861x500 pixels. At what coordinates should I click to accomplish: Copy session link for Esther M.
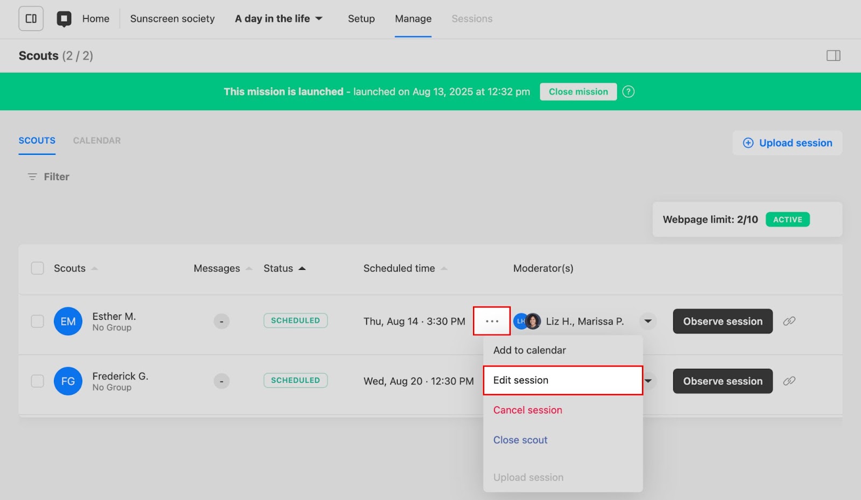[789, 321]
